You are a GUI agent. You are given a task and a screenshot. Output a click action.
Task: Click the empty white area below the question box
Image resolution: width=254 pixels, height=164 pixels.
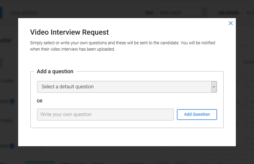pos(127,137)
